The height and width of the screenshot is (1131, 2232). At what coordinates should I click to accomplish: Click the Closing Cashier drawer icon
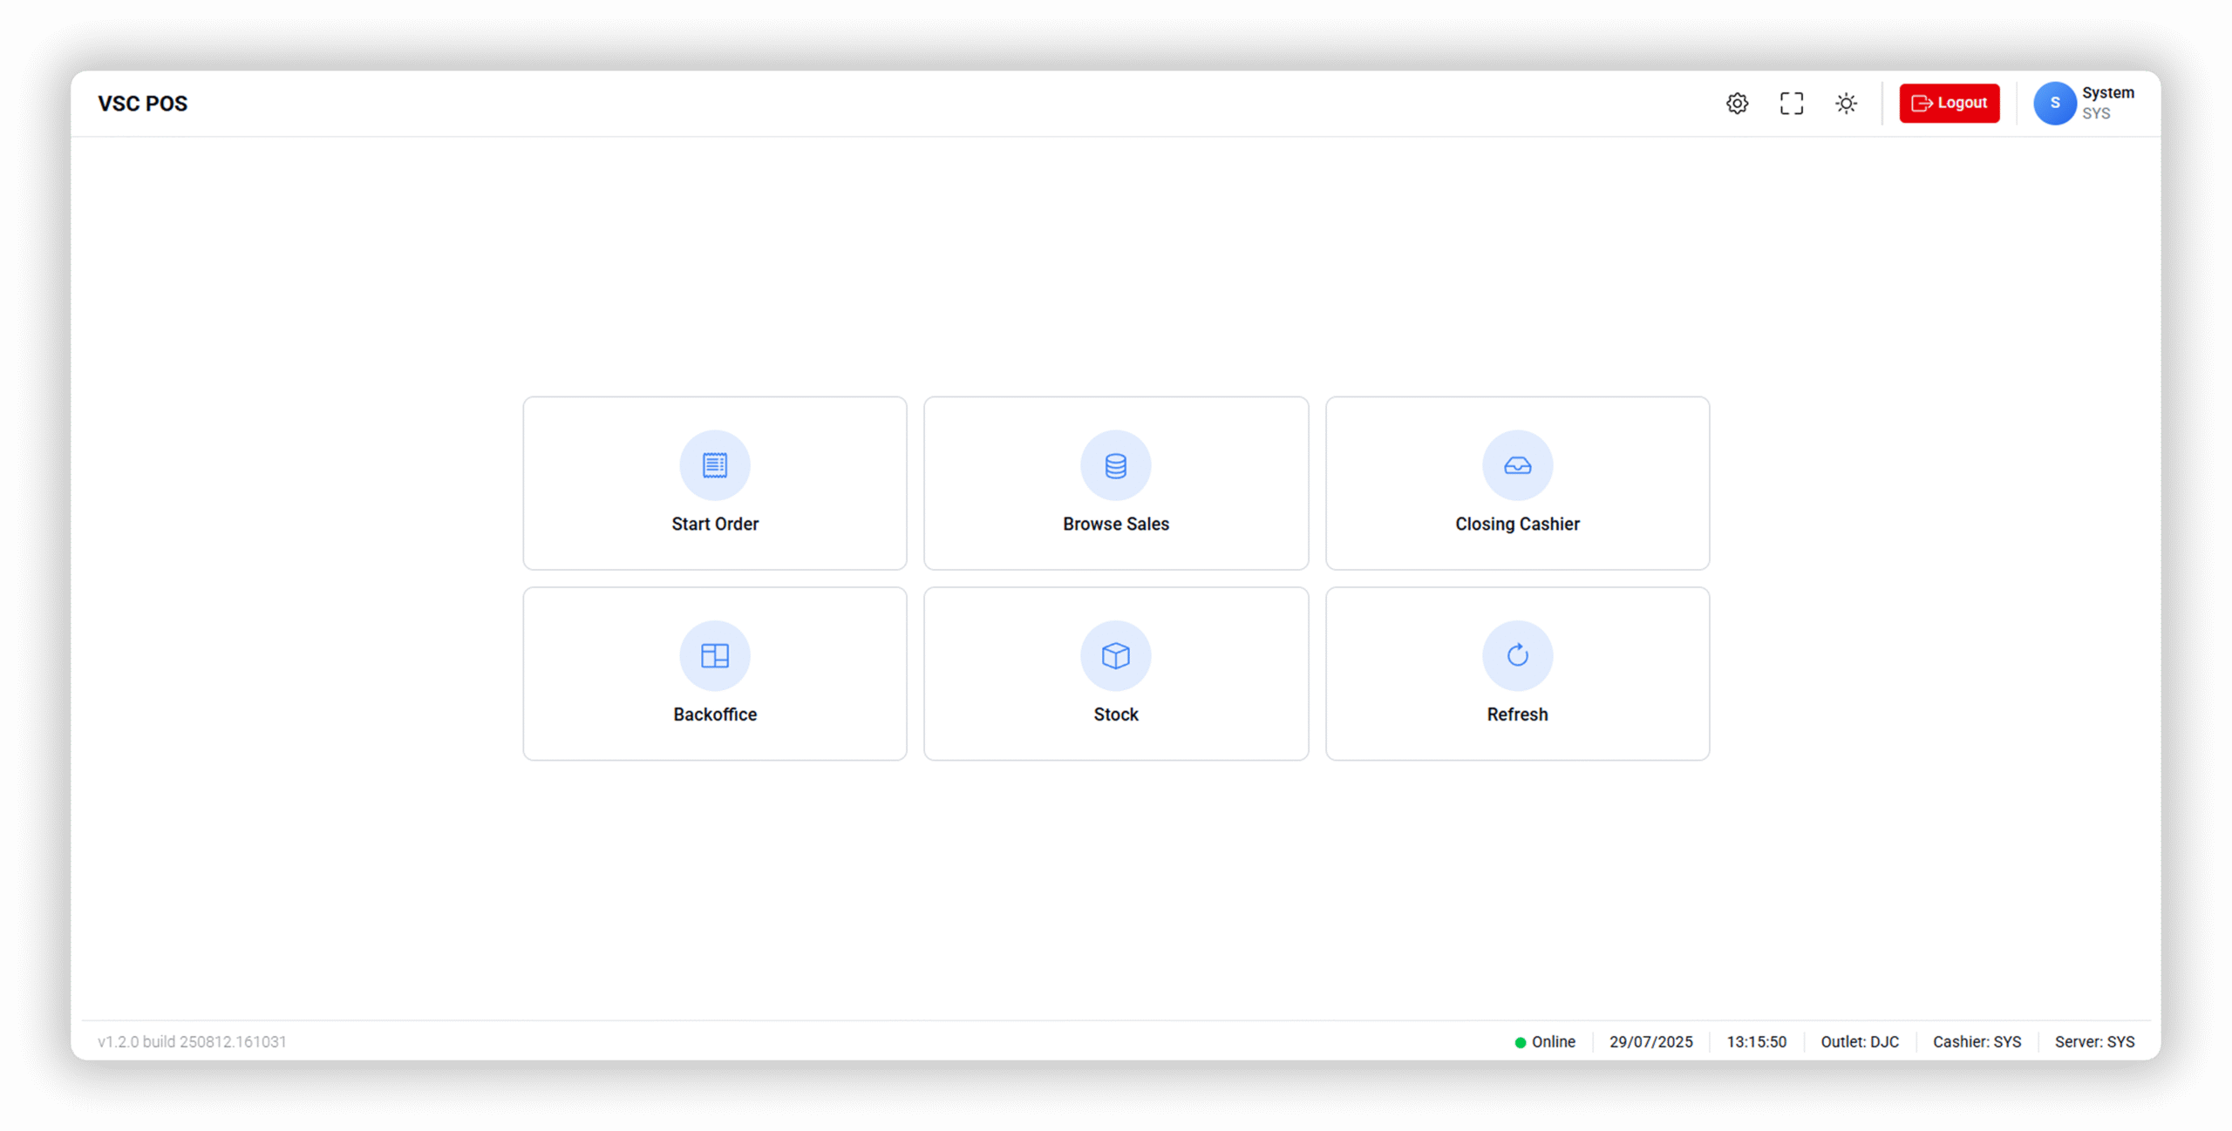click(1517, 465)
